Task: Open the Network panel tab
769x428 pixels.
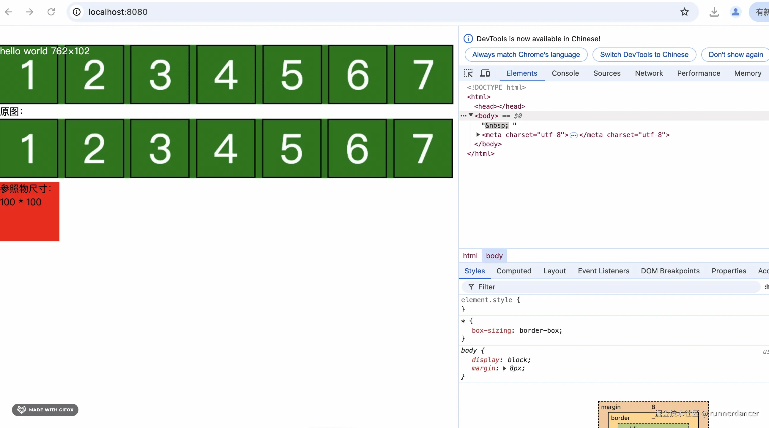Action: 648,73
